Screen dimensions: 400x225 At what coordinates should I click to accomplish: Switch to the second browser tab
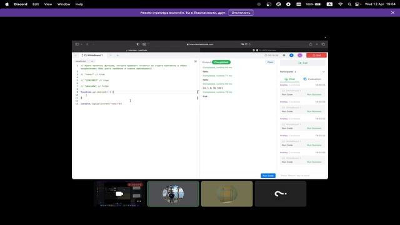(x=264, y=50)
